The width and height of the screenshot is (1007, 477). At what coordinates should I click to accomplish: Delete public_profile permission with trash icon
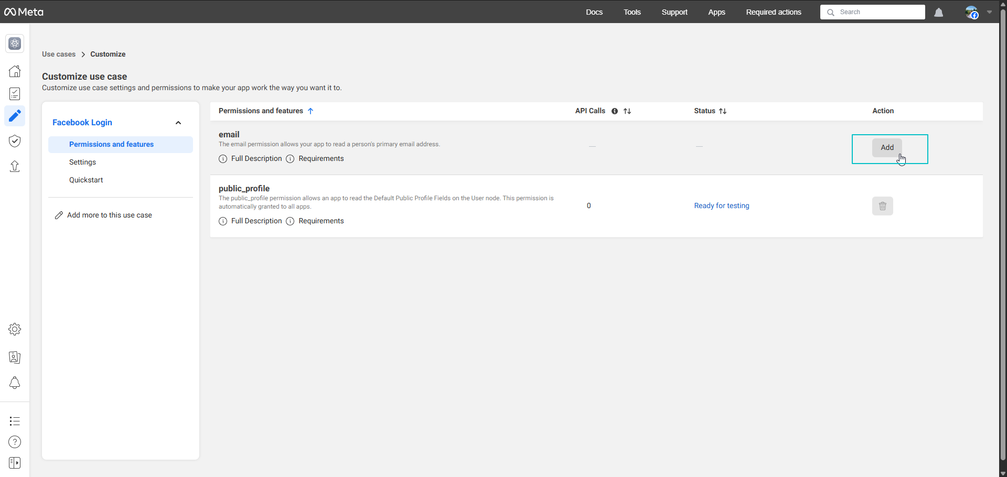pyautogui.click(x=882, y=206)
